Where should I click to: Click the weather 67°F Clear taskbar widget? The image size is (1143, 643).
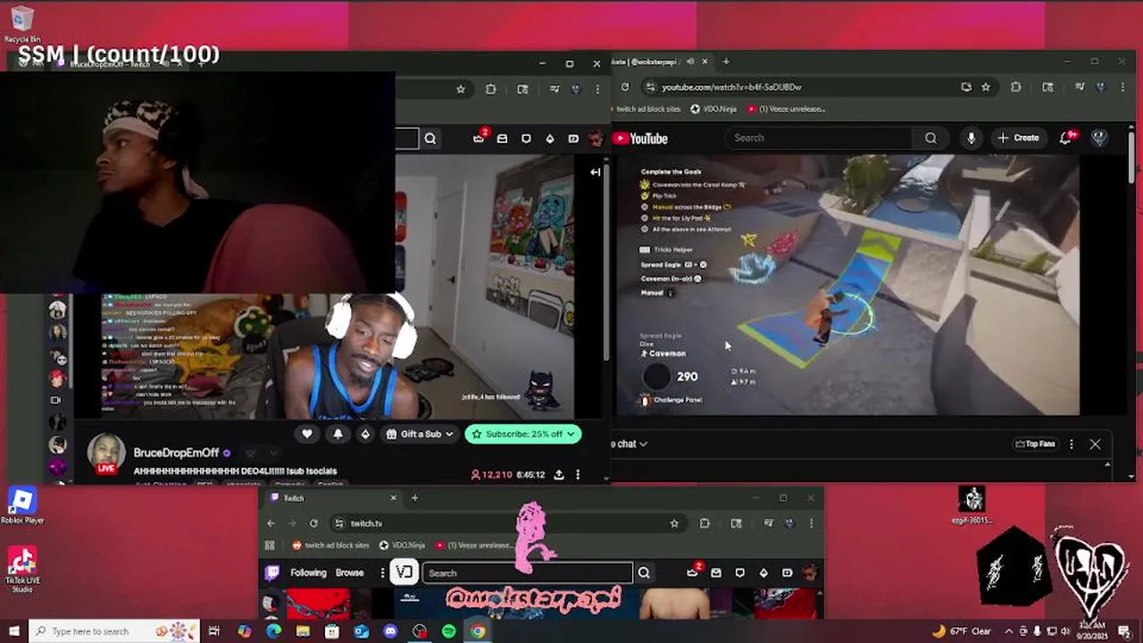point(960,631)
